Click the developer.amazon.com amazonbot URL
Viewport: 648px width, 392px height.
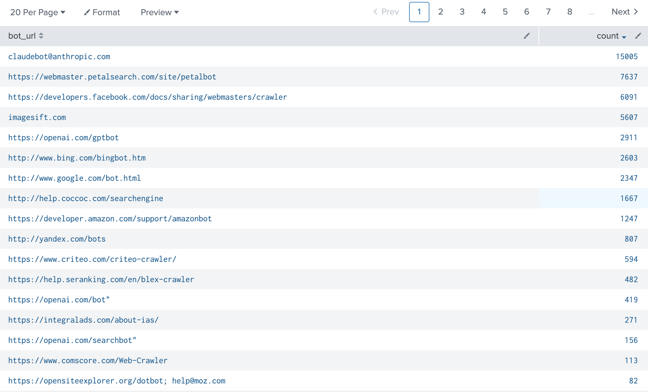[110, 218]
